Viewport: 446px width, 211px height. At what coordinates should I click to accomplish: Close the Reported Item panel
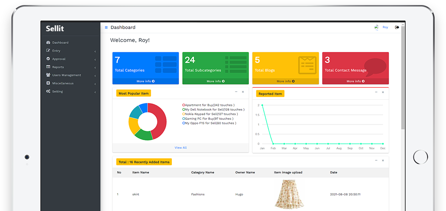pos(383,92)
